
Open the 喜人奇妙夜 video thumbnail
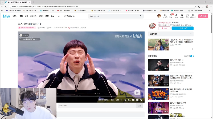158,94
